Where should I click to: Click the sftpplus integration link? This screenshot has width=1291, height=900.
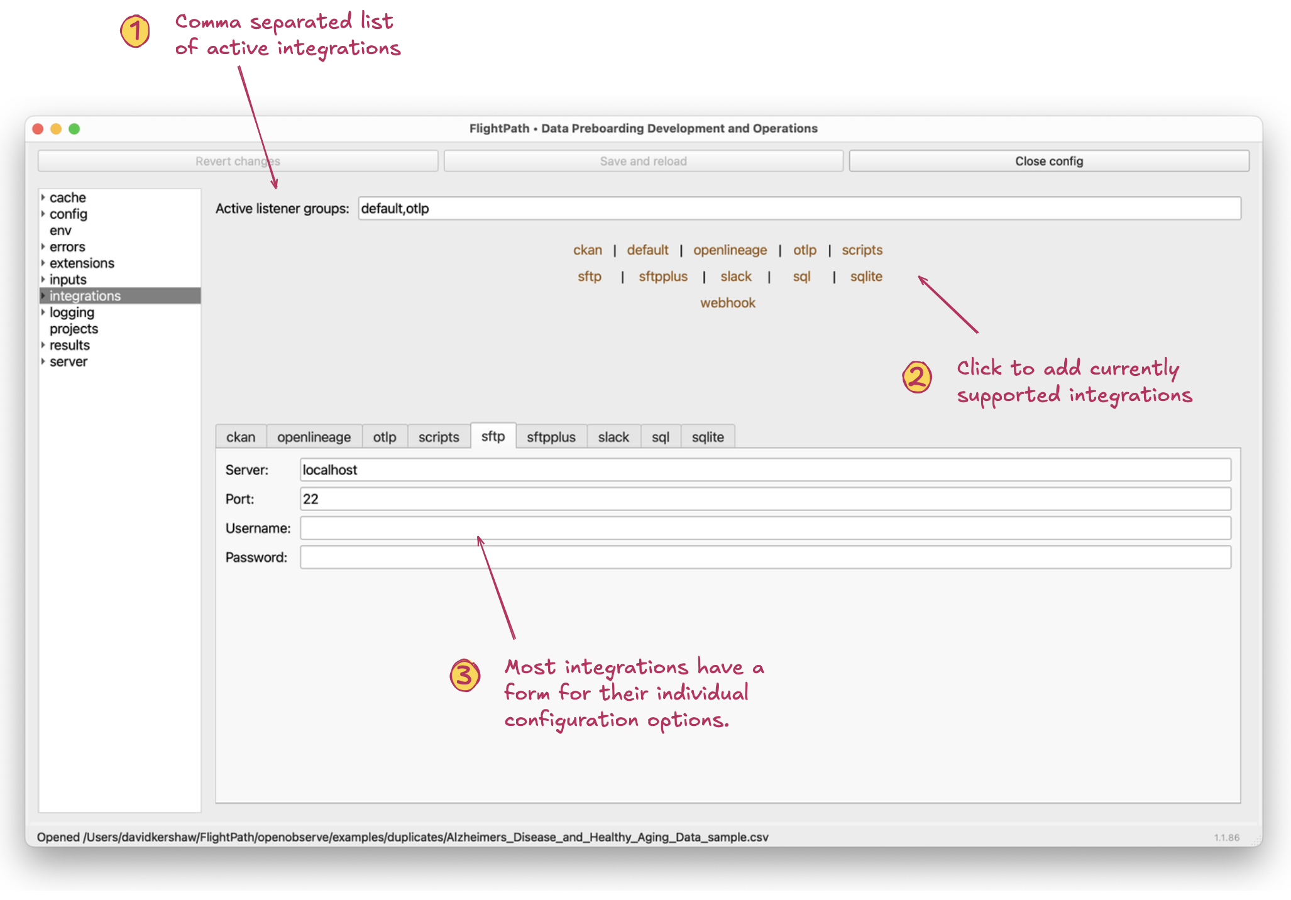[x=662, y=277]
